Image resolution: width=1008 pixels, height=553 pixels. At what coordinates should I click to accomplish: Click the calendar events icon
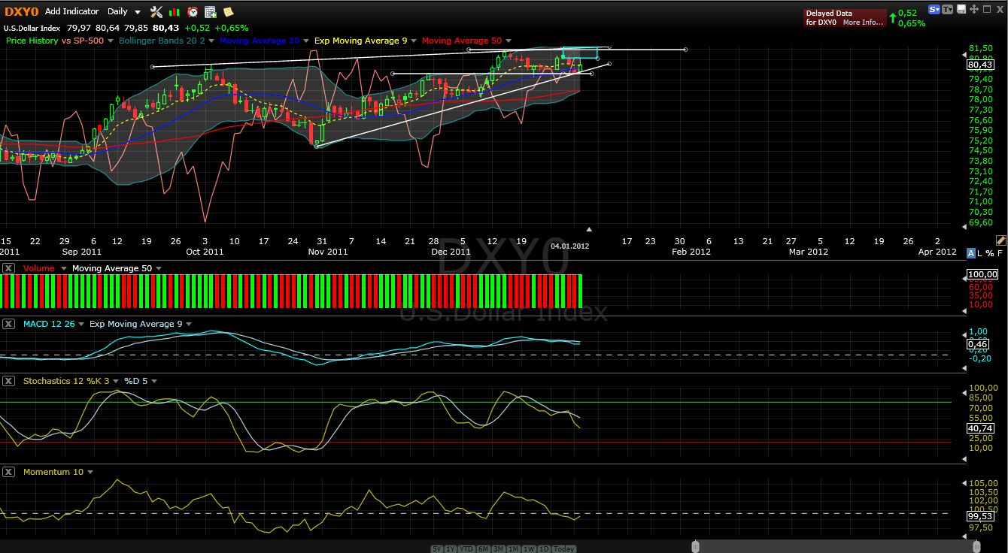(211, 11)
